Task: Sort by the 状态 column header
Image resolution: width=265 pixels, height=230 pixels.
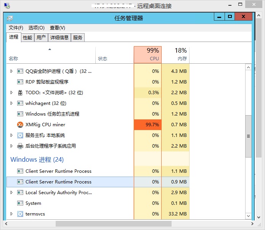Action: (115, 55)
